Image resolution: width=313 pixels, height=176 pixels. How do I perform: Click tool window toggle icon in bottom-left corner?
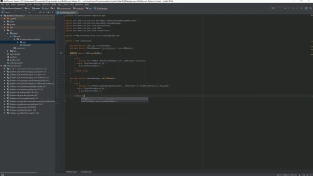[x=2, y=175]
